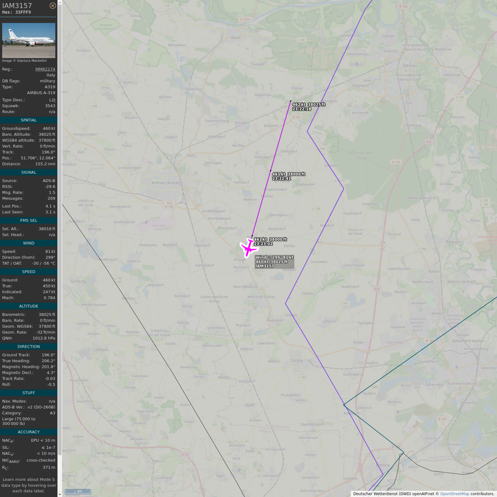Open the MM62174 registration link

tap(45, 69)
